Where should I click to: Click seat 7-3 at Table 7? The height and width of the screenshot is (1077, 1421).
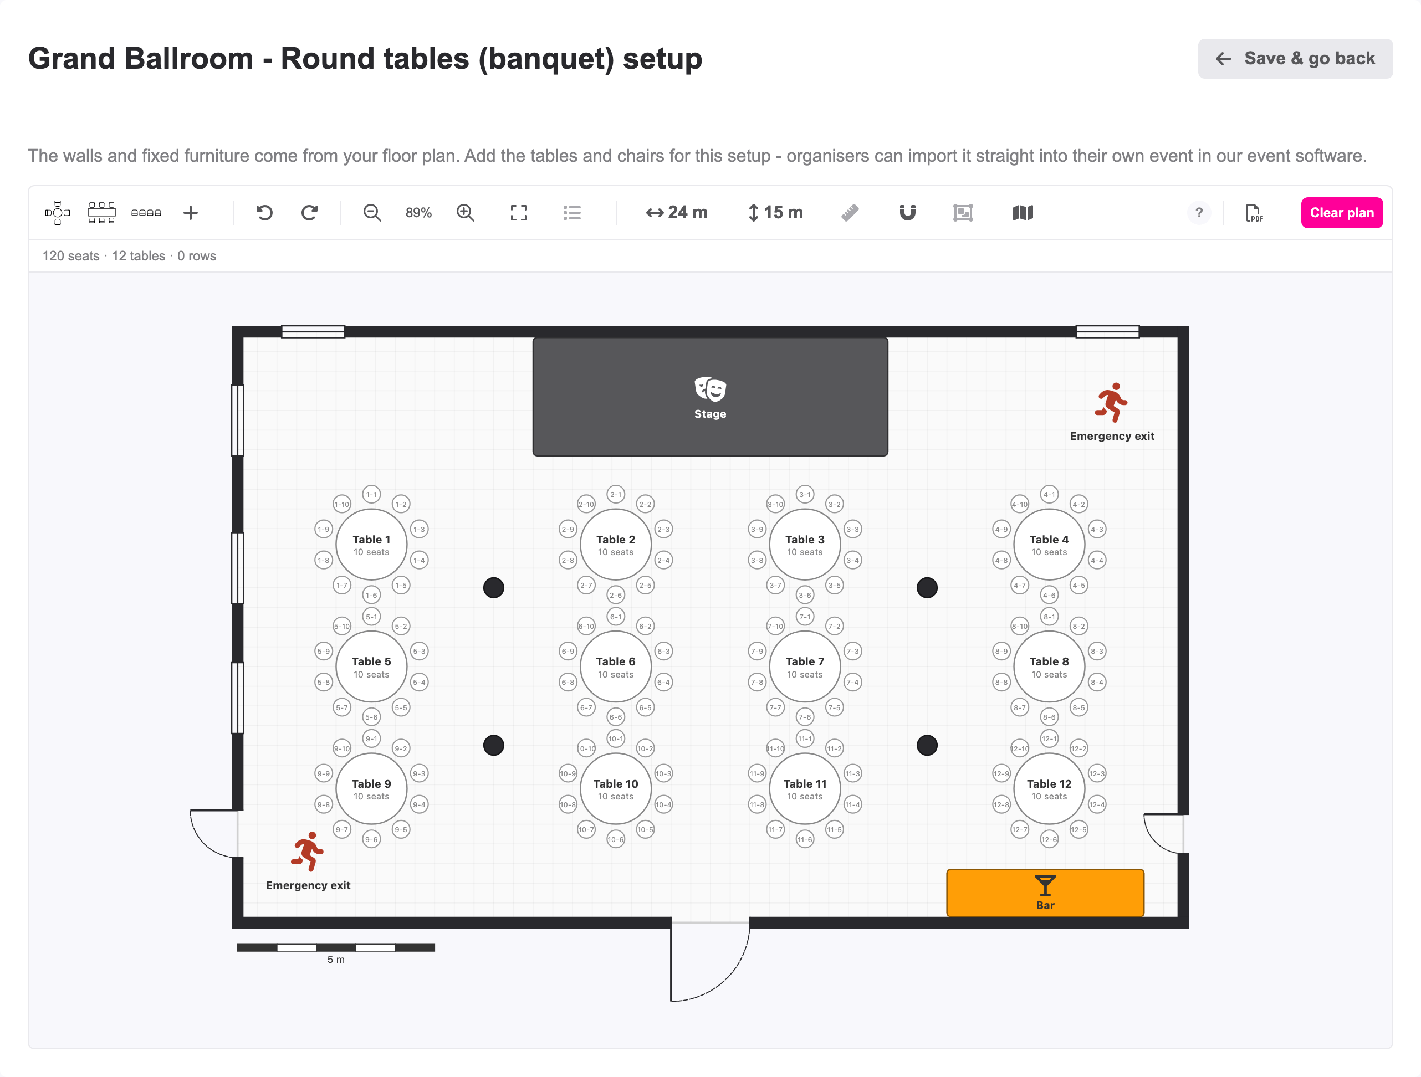(852, 651)
